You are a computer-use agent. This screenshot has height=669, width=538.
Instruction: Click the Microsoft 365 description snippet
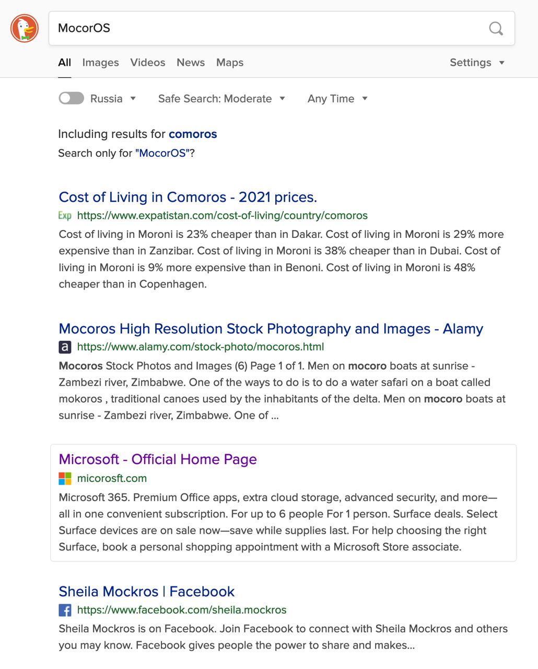278,522
